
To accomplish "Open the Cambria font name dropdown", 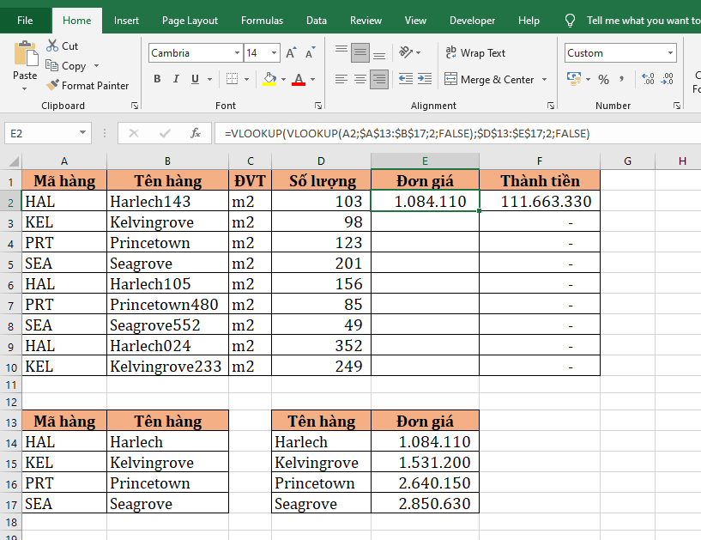I will point(237,53).
